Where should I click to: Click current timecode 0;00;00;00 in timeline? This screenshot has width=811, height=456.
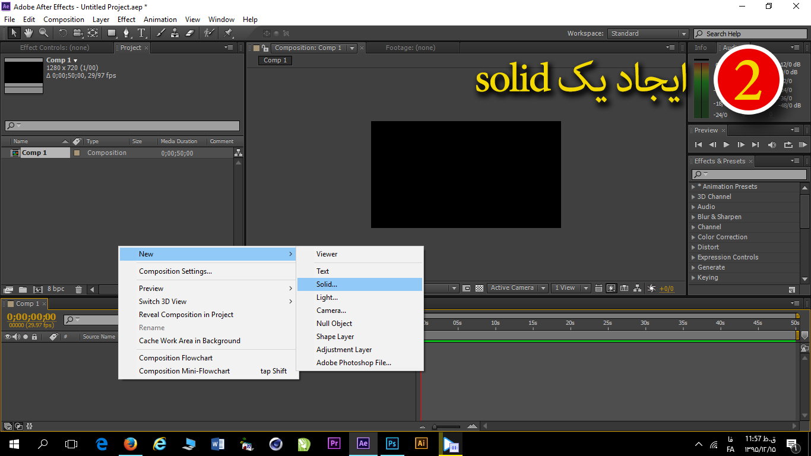(31, 317)
